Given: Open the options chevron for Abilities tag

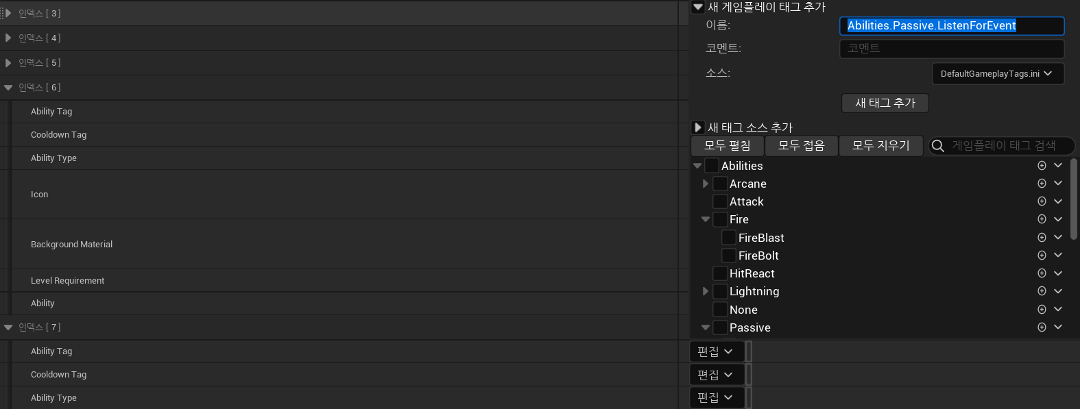Looking at the screenshot, I should 1058,166.
